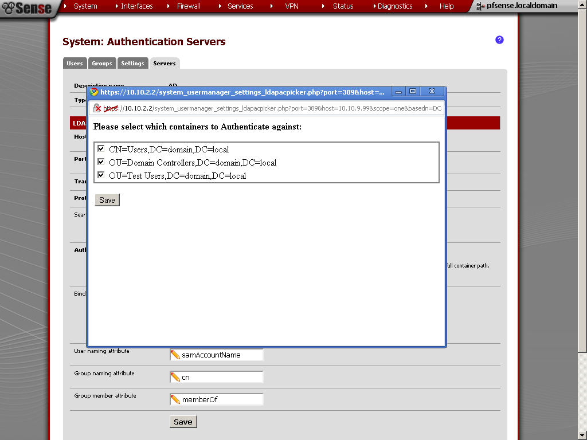
Task: Click the pfsense.localdomain hostname icon
Action: pos(480,6)
